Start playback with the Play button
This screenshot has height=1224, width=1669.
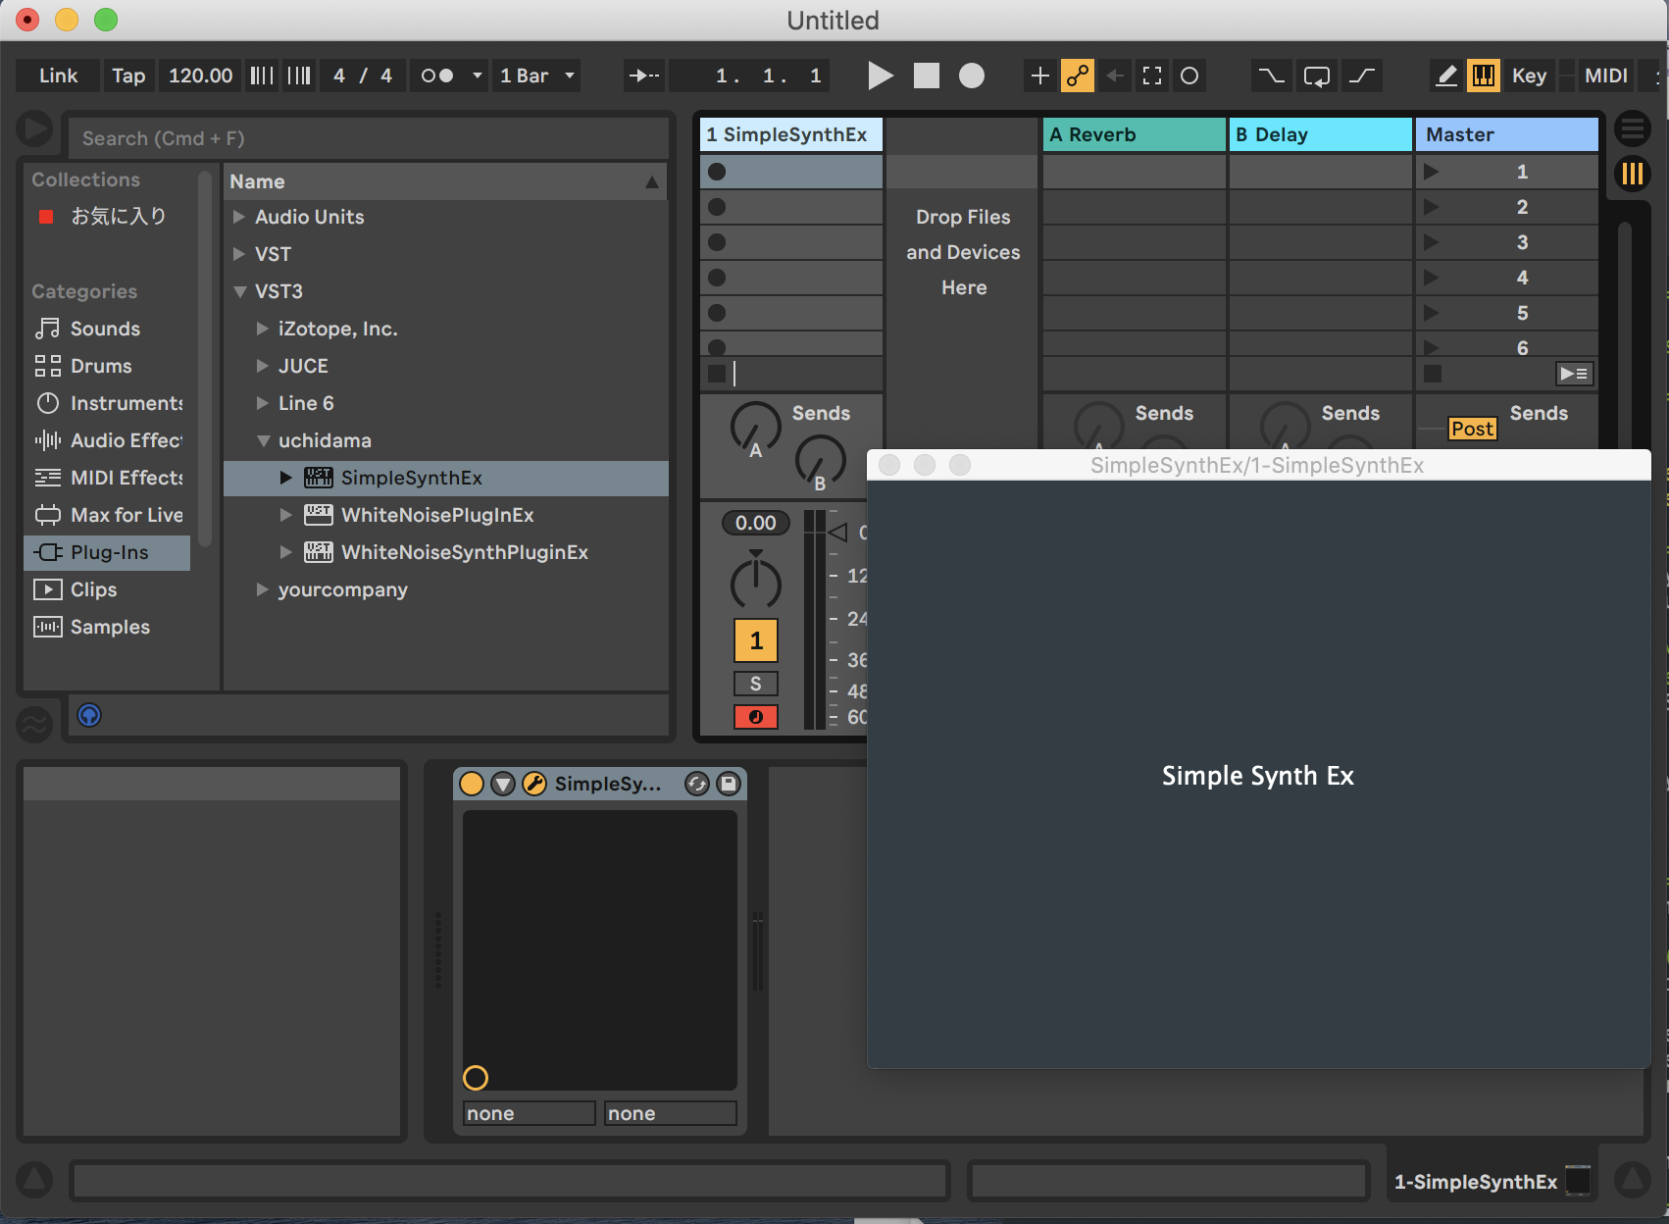pos(880,76)
